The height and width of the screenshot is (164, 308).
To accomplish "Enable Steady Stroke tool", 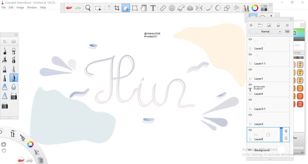I will 209,8.
